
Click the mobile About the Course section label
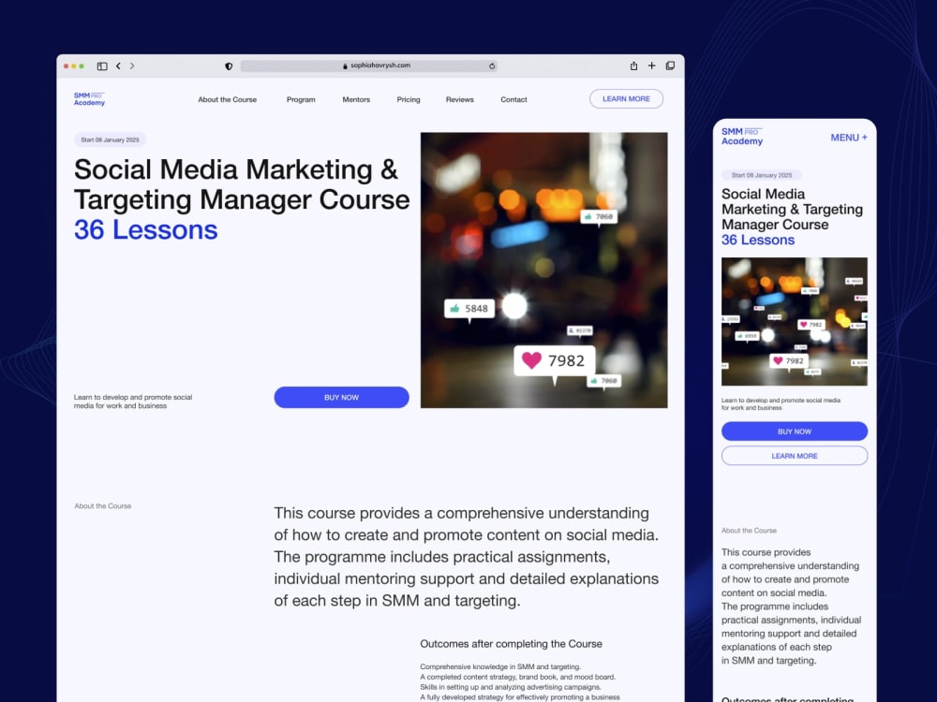[749, 530]
